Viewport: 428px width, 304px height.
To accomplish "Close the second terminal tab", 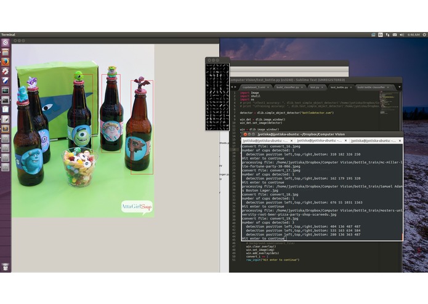I will pyautogui.click(x=345, y=141).
